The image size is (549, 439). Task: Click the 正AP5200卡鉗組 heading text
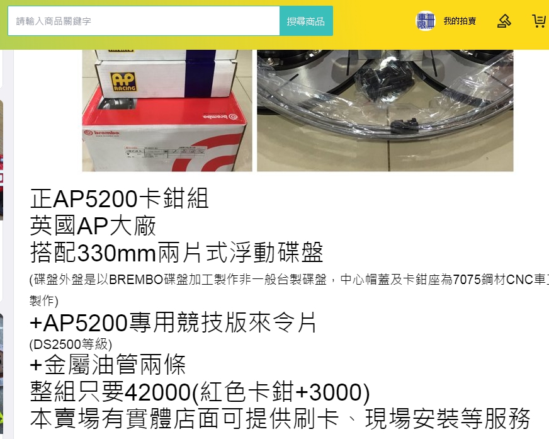click(120, 198)
